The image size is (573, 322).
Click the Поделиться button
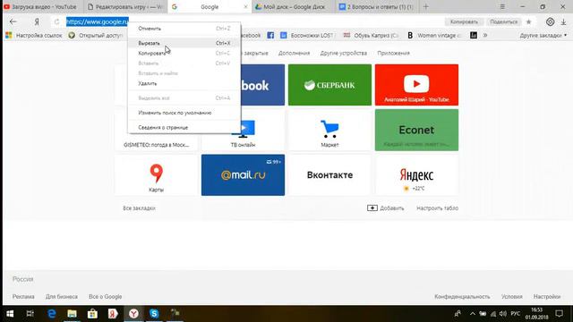(503, 21)
